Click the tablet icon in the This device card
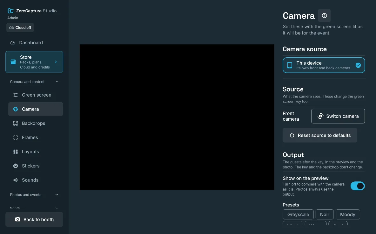This screenshot has height=234, width=376. pyautogui.click(x=290, y=65)
